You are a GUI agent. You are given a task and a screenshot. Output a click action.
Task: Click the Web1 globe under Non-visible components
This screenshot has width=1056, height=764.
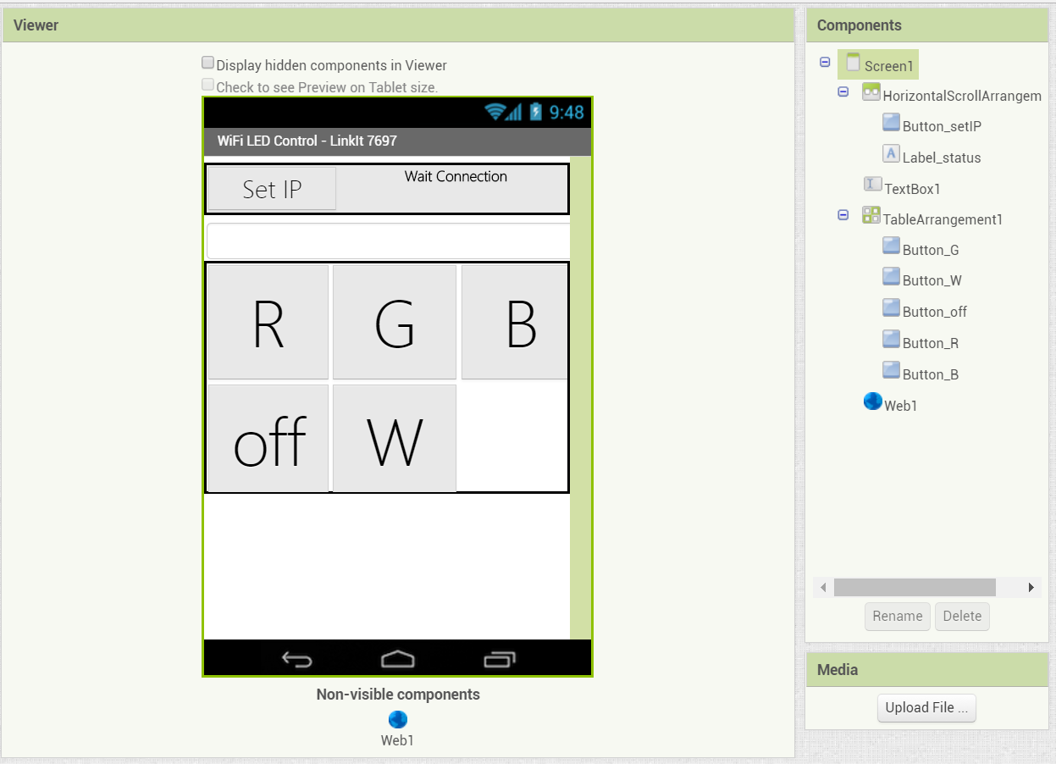pyautogui.click(x=398, y=719)
